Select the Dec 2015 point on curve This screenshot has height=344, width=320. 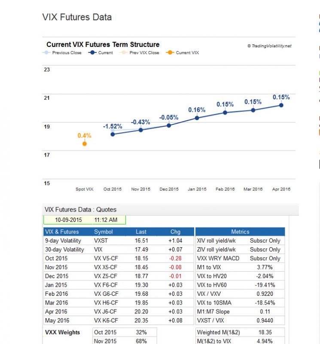tap(169, 126)
